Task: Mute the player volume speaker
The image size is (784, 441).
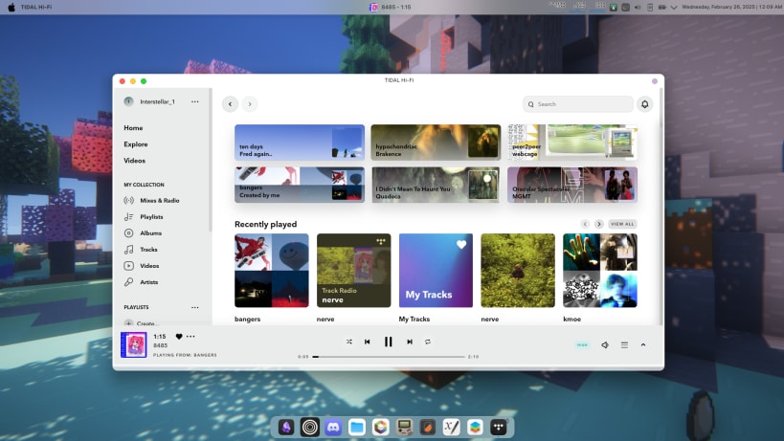Action: (x=605, y=344)
